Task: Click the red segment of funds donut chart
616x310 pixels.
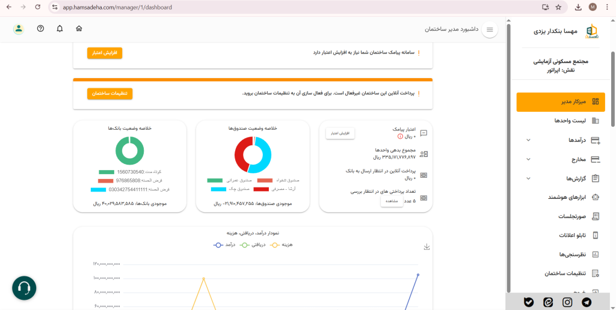Action: [241, 153]
